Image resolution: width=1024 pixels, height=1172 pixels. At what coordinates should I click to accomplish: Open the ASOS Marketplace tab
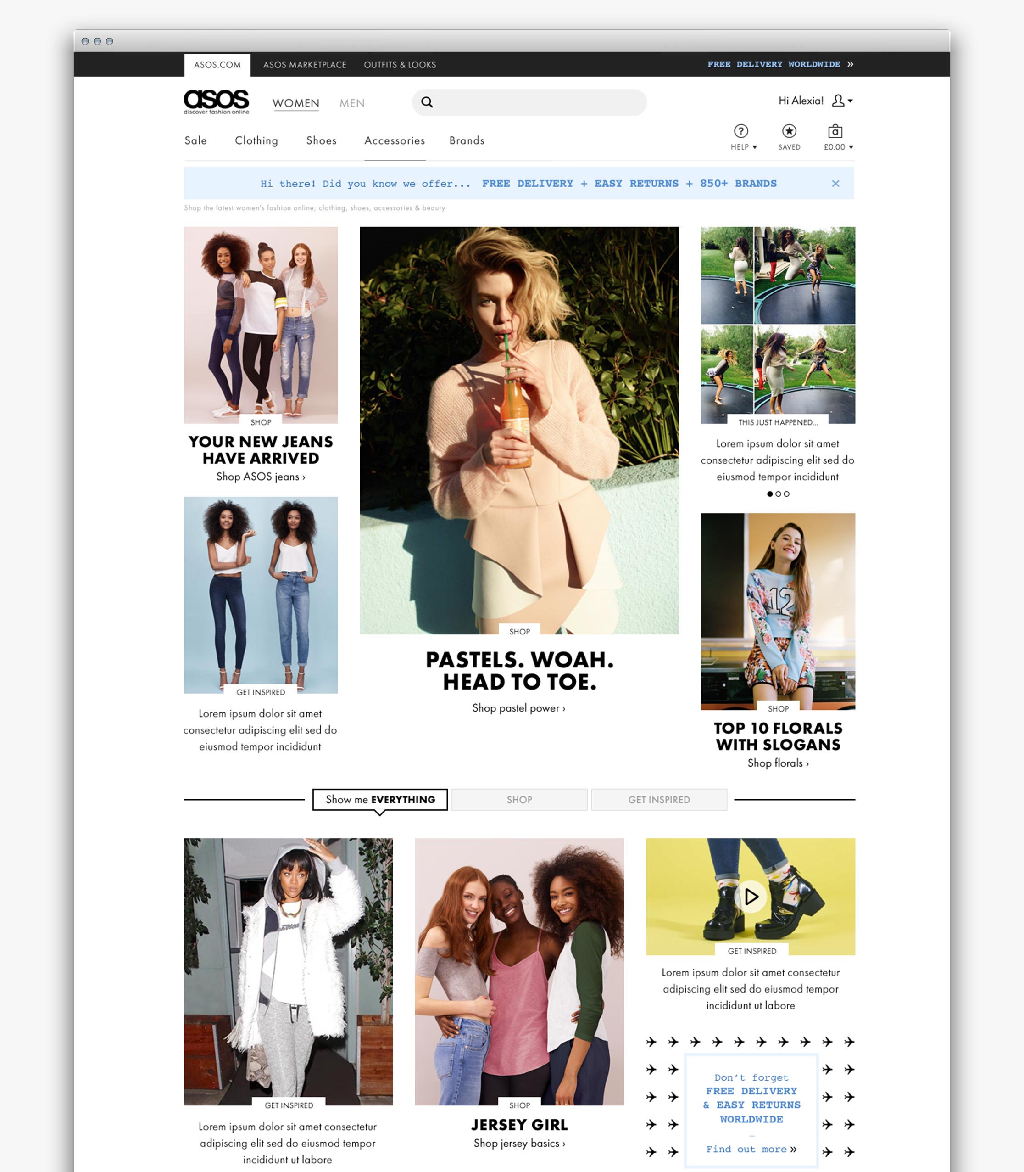coord(305,65)
